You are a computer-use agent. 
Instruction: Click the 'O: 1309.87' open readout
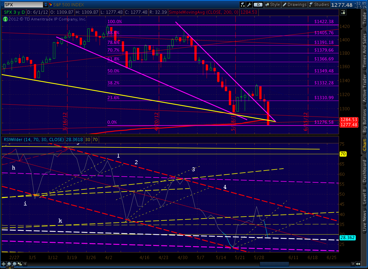click(62, 12)
